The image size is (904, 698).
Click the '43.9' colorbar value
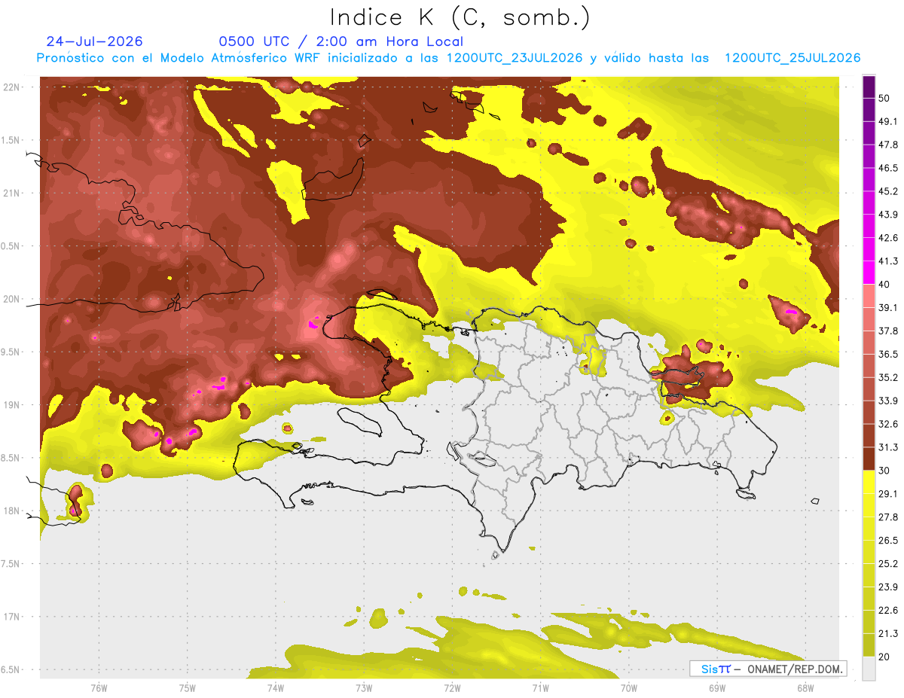[x=888, y=215]
